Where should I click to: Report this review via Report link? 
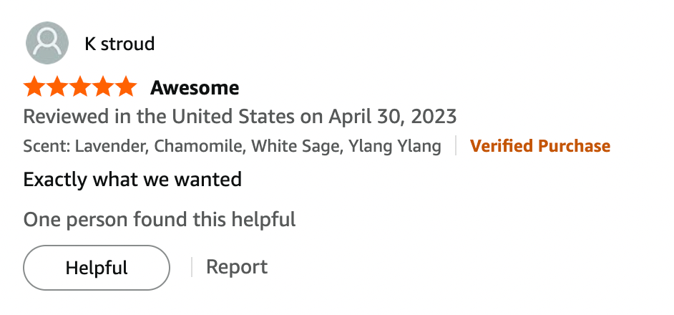tap(237, 268)
